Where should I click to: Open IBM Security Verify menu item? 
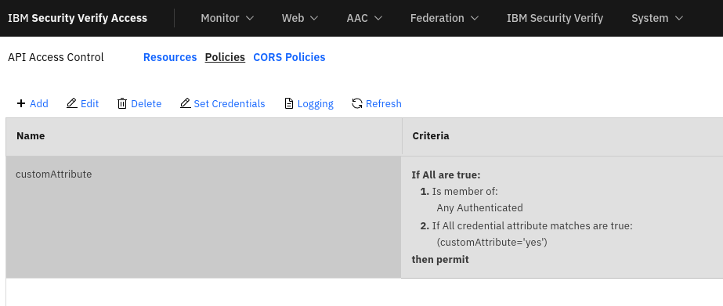tap(555, 18)
